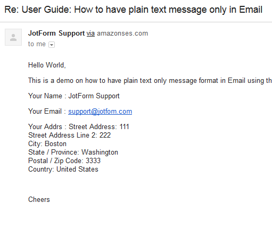Click the demo description sentence
The height and width of the screenshot is (229, 272).
pyautogui.click(x=150, y=81)
